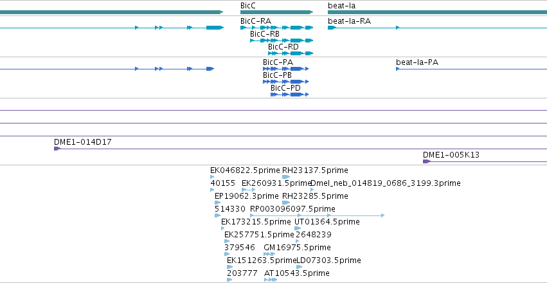Open the BicC-PD coding sequence label

coord(285,88)
